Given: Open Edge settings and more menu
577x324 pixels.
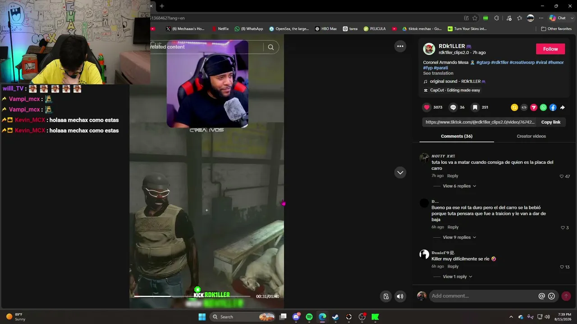Looking at the screenshot, I should click(541, 18).
